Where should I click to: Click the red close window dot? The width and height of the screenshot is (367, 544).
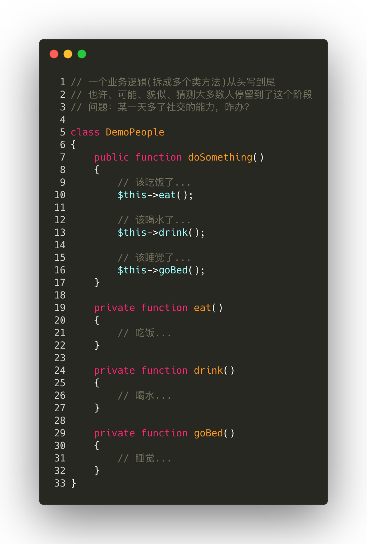[x=54, y=54]
